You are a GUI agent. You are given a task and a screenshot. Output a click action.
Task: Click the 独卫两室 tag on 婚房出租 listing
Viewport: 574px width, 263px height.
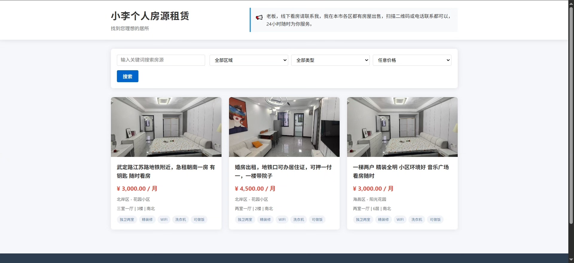tap(245, 220)
